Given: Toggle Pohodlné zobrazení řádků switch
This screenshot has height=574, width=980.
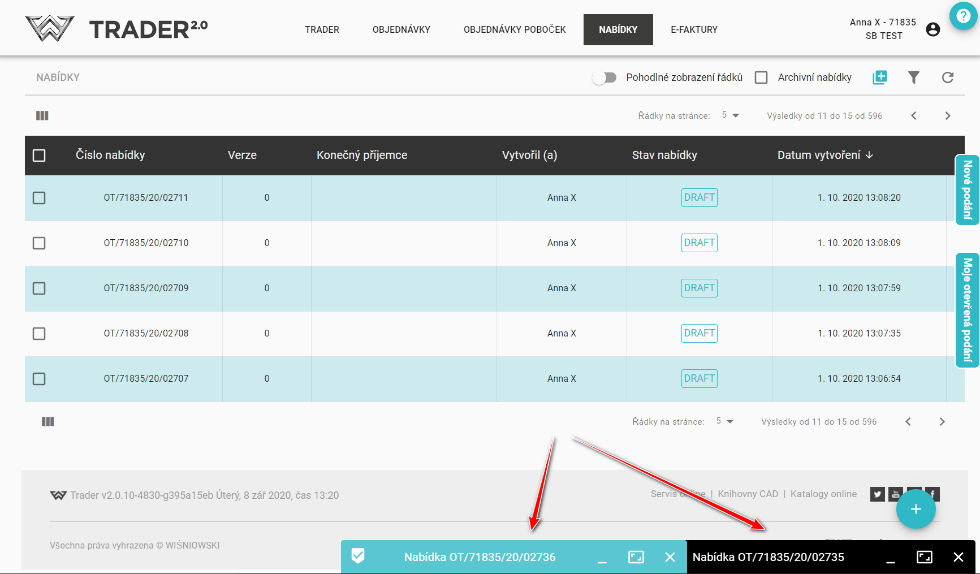Looking at the screenshot, I should 605,77.
